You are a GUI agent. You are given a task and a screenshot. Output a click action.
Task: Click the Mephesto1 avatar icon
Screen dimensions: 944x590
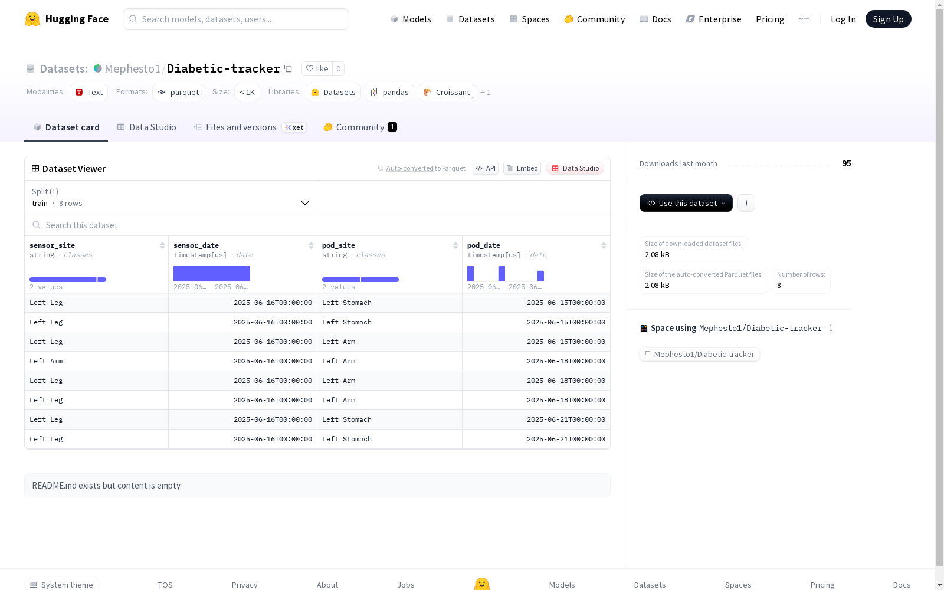click(98, 68)
